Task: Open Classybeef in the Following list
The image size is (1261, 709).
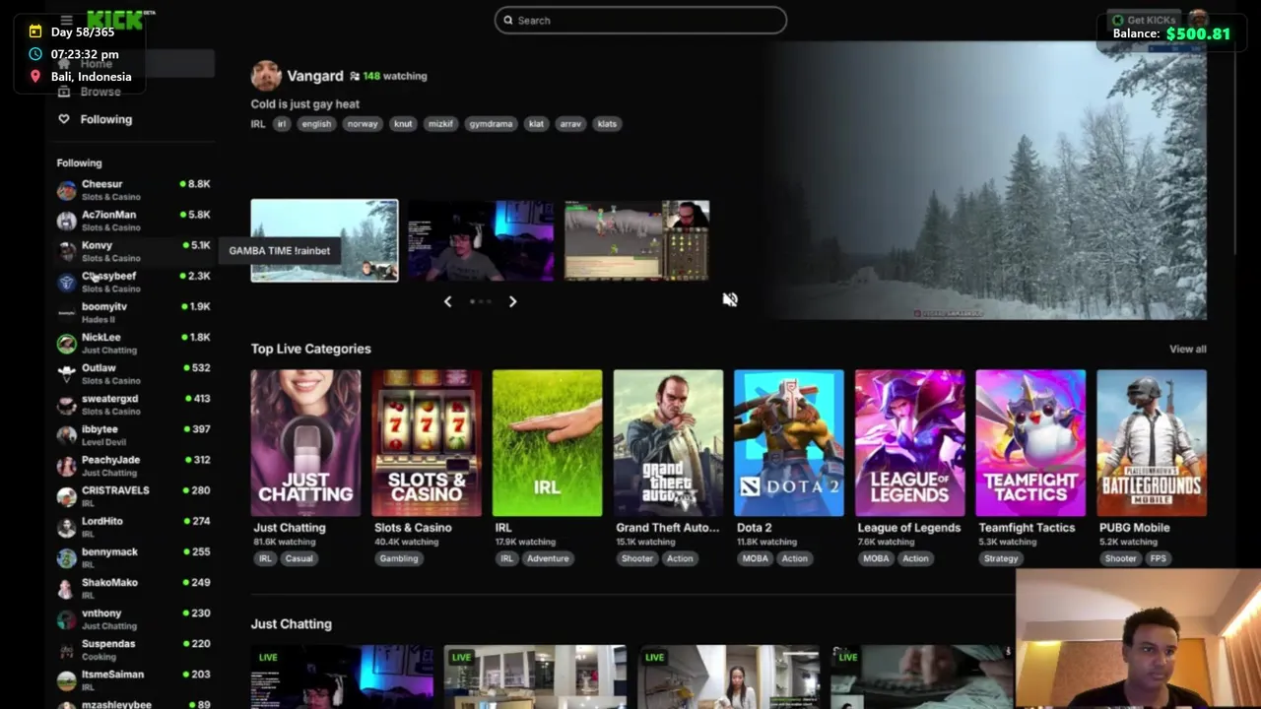Action: tap(134, 282)
